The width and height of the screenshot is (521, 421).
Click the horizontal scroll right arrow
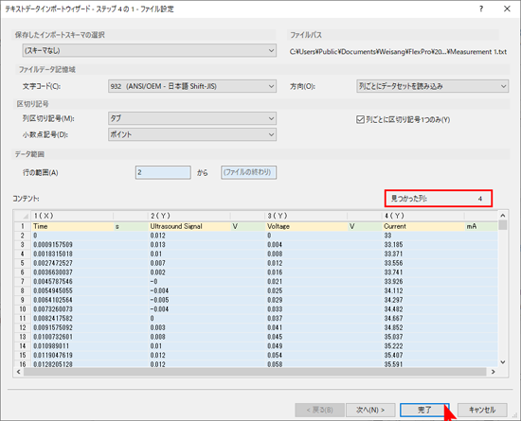[494, 372]
